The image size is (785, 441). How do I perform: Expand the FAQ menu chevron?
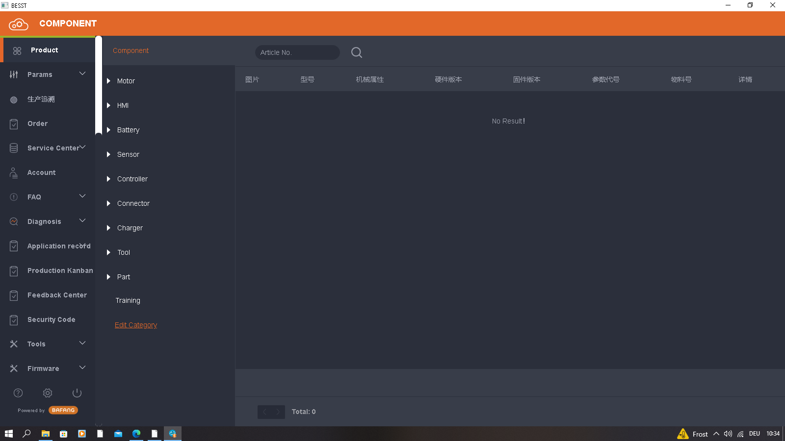(x=82, y=196)
